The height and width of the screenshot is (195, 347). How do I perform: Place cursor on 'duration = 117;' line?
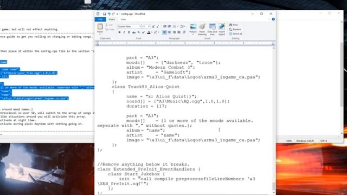(146, 106)
